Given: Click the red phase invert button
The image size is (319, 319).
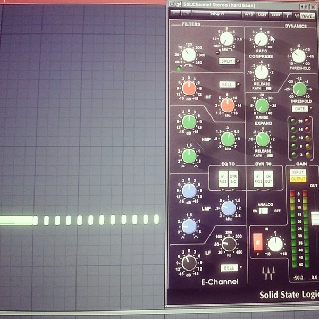Looking at the screenshot, I should point(258,242).
